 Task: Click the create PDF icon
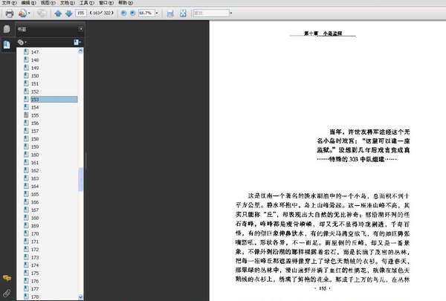click(x=22, y=13)
